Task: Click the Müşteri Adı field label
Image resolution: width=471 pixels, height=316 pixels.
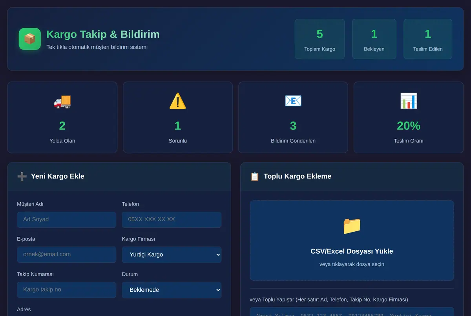Action: click(30, 204)
